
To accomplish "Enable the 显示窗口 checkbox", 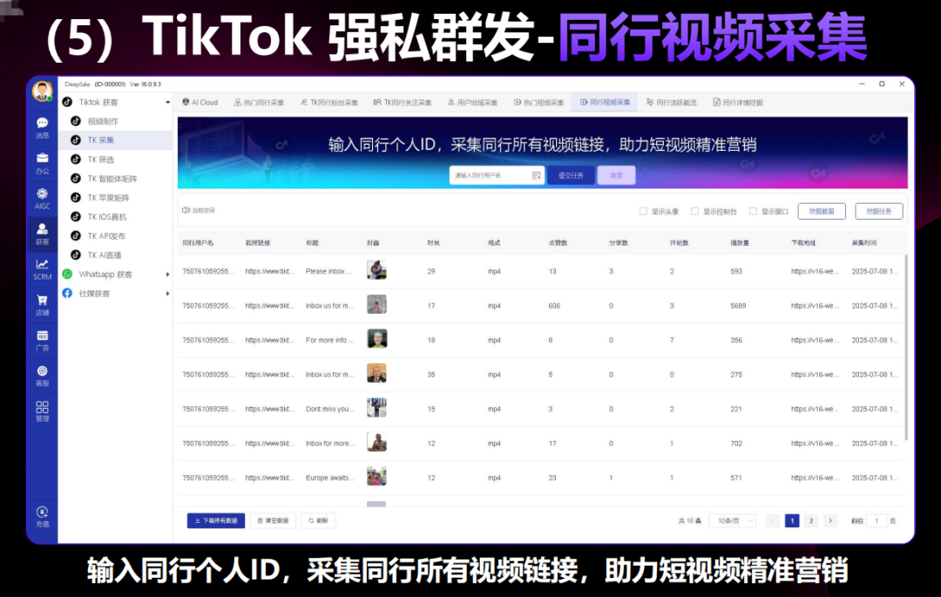I will [753, 211].
